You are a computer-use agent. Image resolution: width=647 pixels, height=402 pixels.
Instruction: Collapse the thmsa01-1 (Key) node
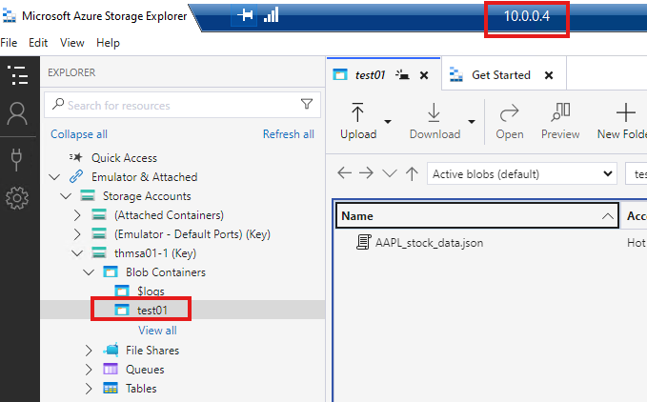click(x=77, y=253)
